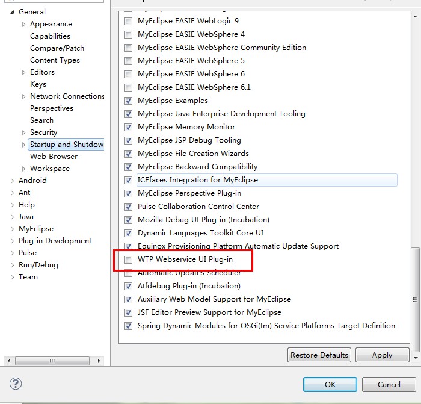
Task: Select Web Browser preference page
Action: coord(54,157)
